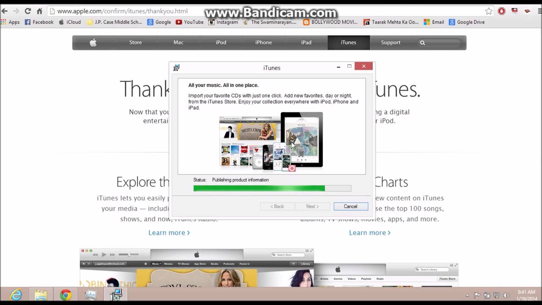Viewport: 542px width, 305px height.
Task: Close the iTunes installer window
Action: click(x=364, y=66)
